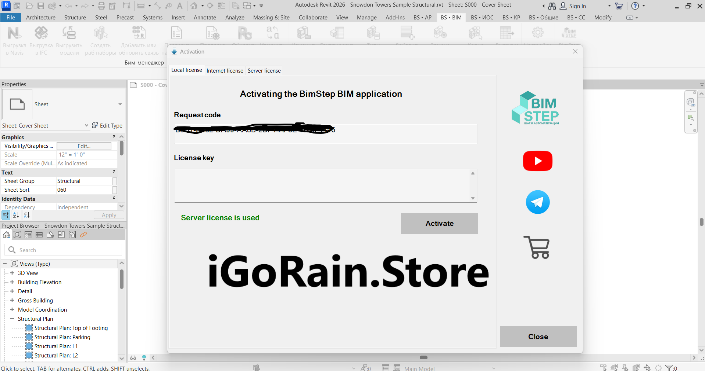
Task: Expand the 3D View tree node
Action: click(x=12, y=273)
